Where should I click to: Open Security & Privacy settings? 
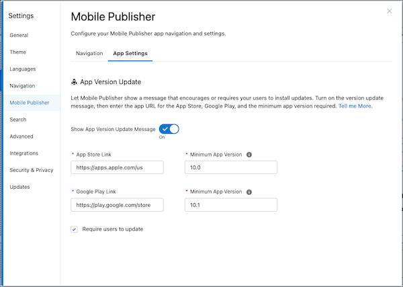click(x=32, y=170)
